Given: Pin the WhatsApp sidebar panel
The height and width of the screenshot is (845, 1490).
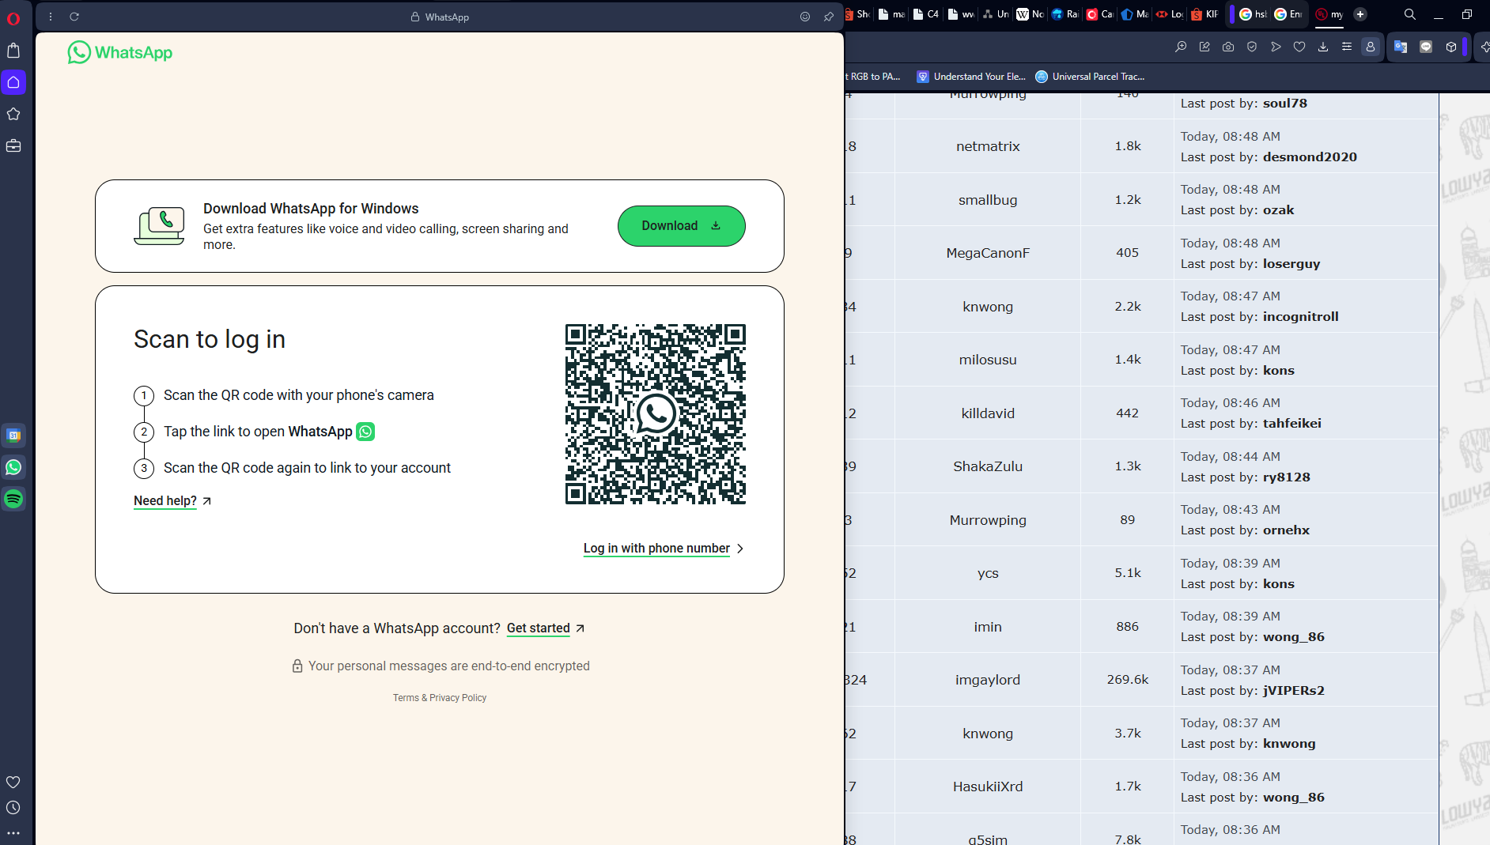Looking at the screenshot, I should tap(829, 17).
